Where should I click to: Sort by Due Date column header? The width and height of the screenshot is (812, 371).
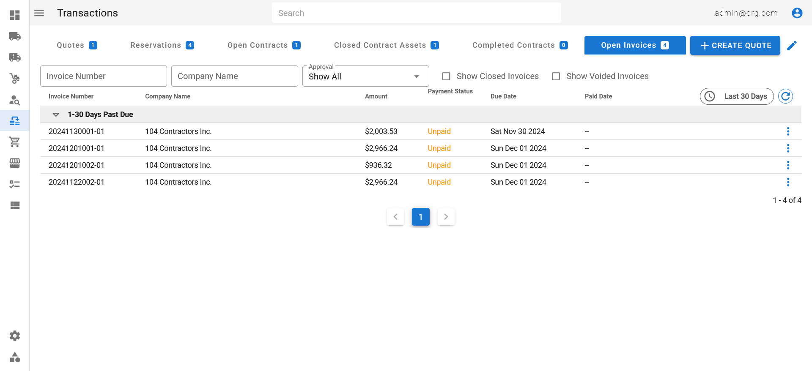[x=503, y=96]
